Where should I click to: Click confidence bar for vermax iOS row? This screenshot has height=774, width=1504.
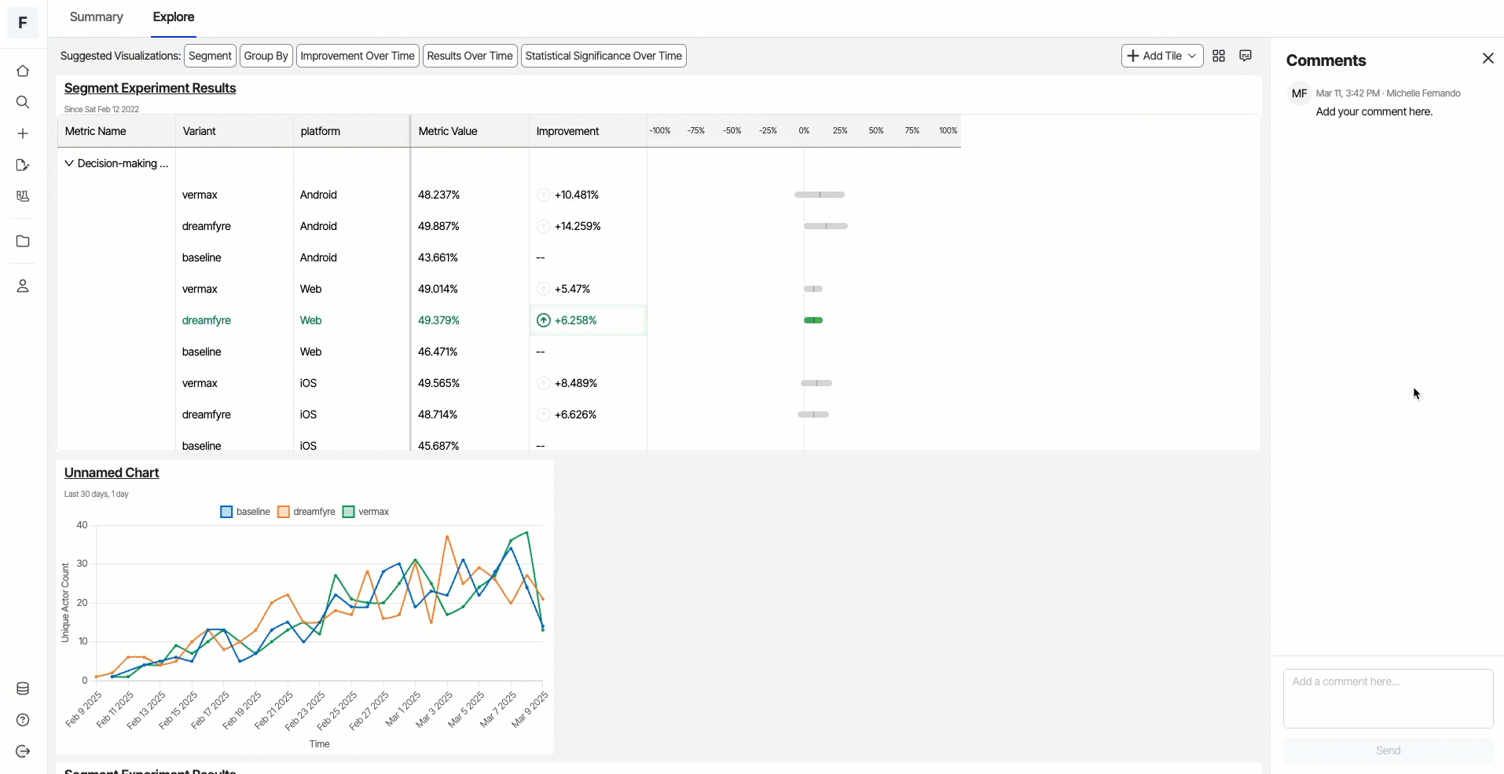(x=816, y=383)
